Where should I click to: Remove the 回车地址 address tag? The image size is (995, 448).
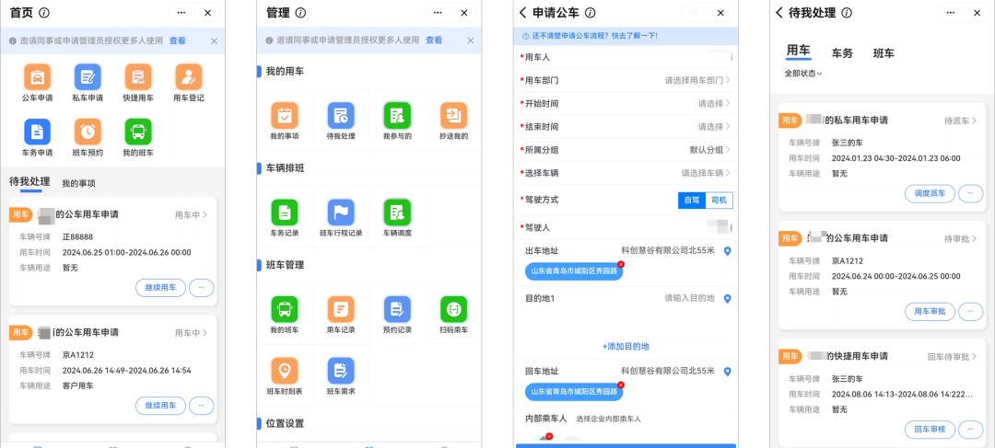[x=621, y=385]
